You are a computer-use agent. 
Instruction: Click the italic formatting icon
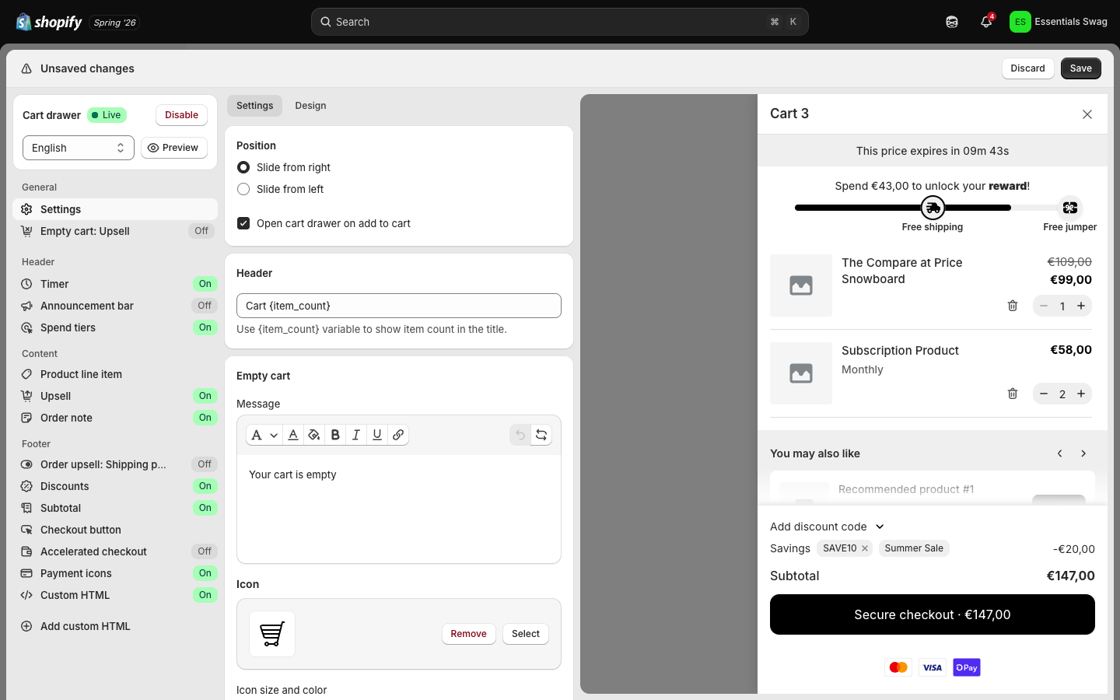point(356,435)
